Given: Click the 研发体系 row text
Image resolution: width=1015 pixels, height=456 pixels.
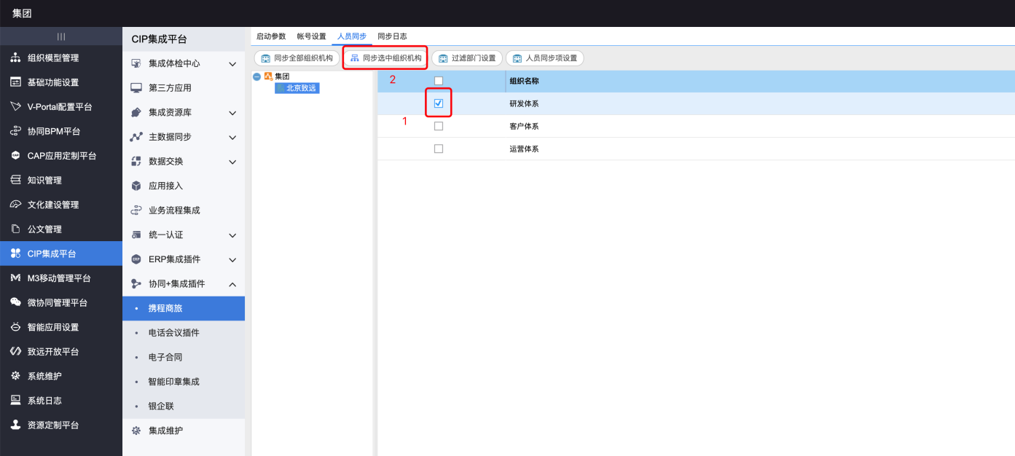Looking at the screenshot, I should (x=524, y=103).
